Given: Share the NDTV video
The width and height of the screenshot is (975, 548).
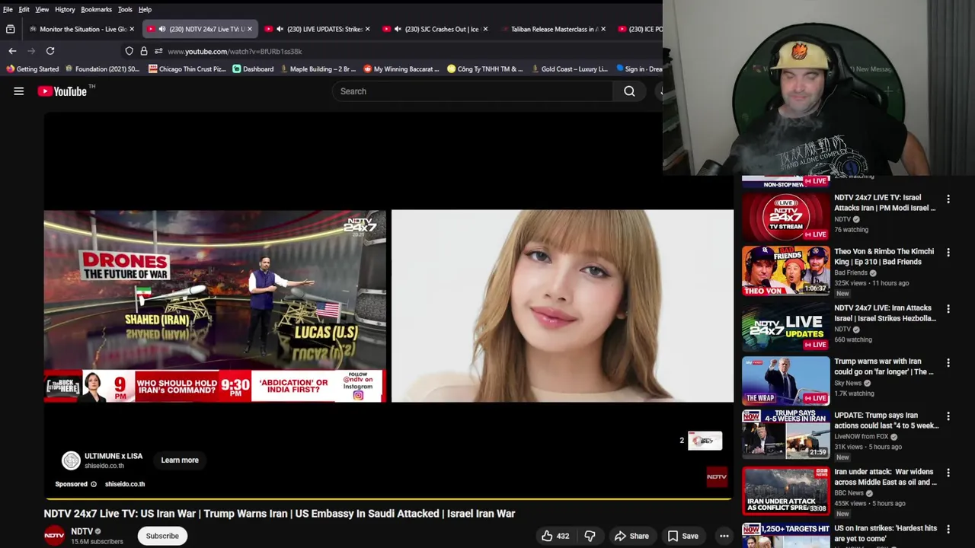Looking at the screenshot, I should pos(631,536).
